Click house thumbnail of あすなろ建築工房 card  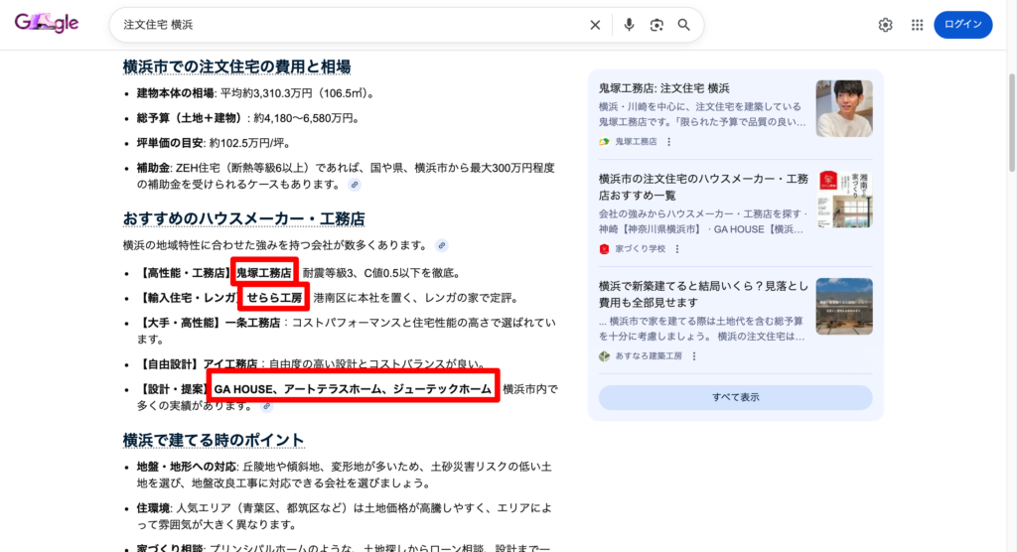[x=844, y=306]
